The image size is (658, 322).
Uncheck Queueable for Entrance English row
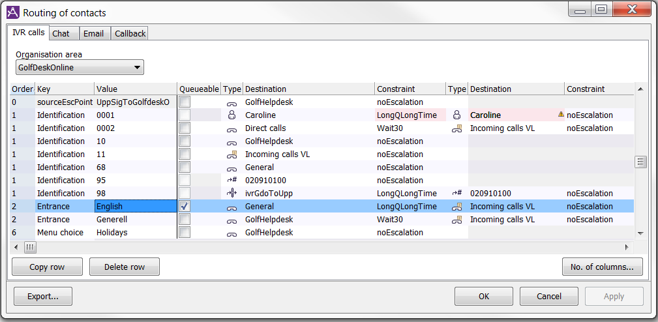(185, 206)
